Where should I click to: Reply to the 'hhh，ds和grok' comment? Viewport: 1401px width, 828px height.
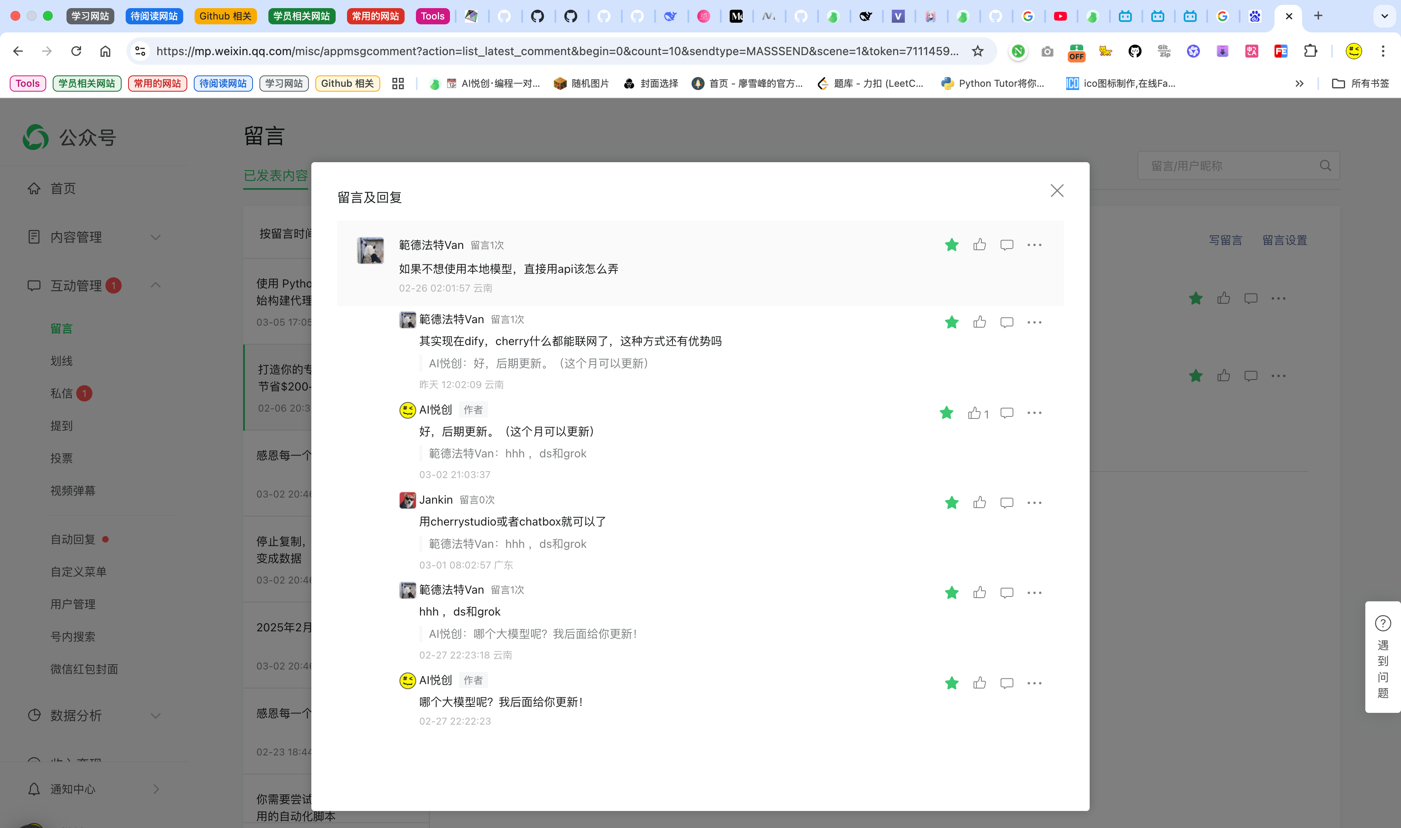1007,592
